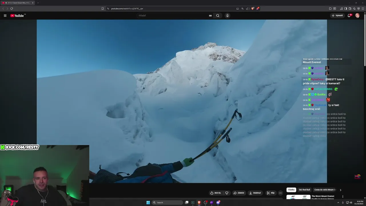Click the cast/screen icon in address bar
This screenshot has width=366, height=206.
pyautogui.click(x=238, y=9)
